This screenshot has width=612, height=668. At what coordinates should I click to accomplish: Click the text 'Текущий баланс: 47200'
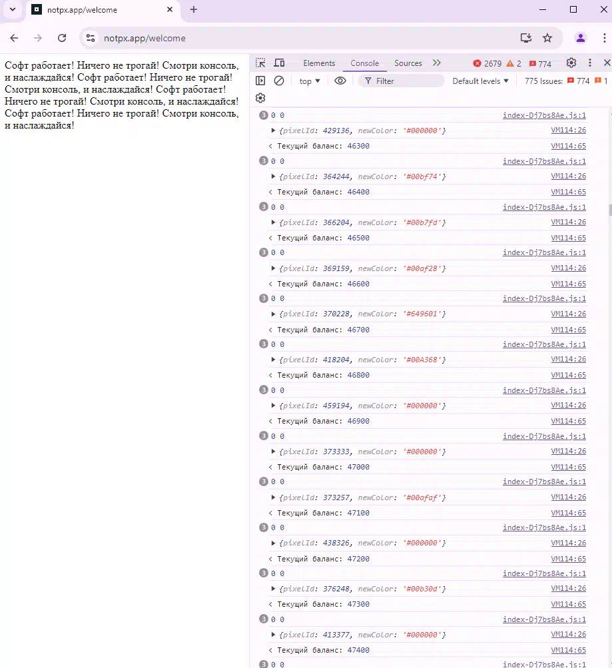323,559
